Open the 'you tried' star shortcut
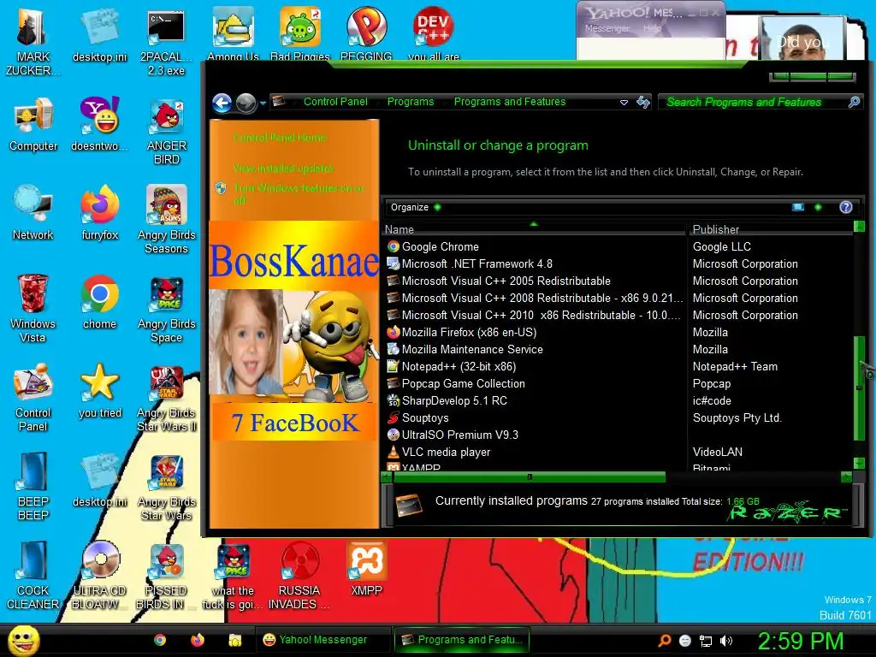Image resolution: width=876 pixels, height=657 pixels. [x=99, y=390]
